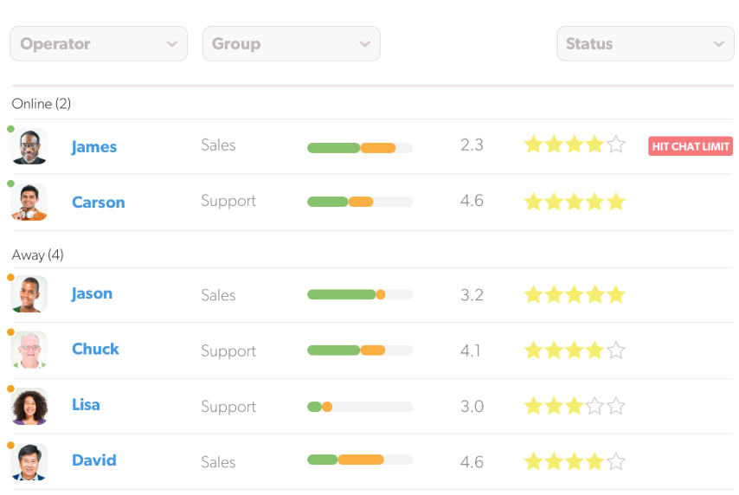Viewport: 739px width, 495px height.
Task: Click James's score value 2.3
Action: click(472, 145)
